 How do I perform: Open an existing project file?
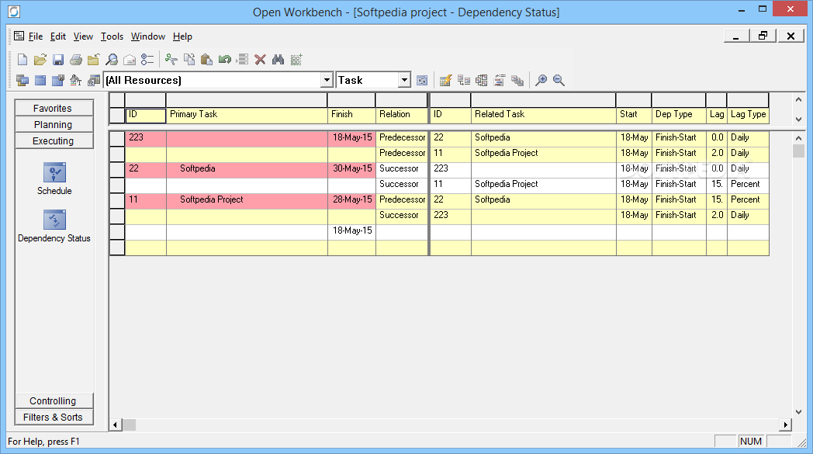click(40, 60)
